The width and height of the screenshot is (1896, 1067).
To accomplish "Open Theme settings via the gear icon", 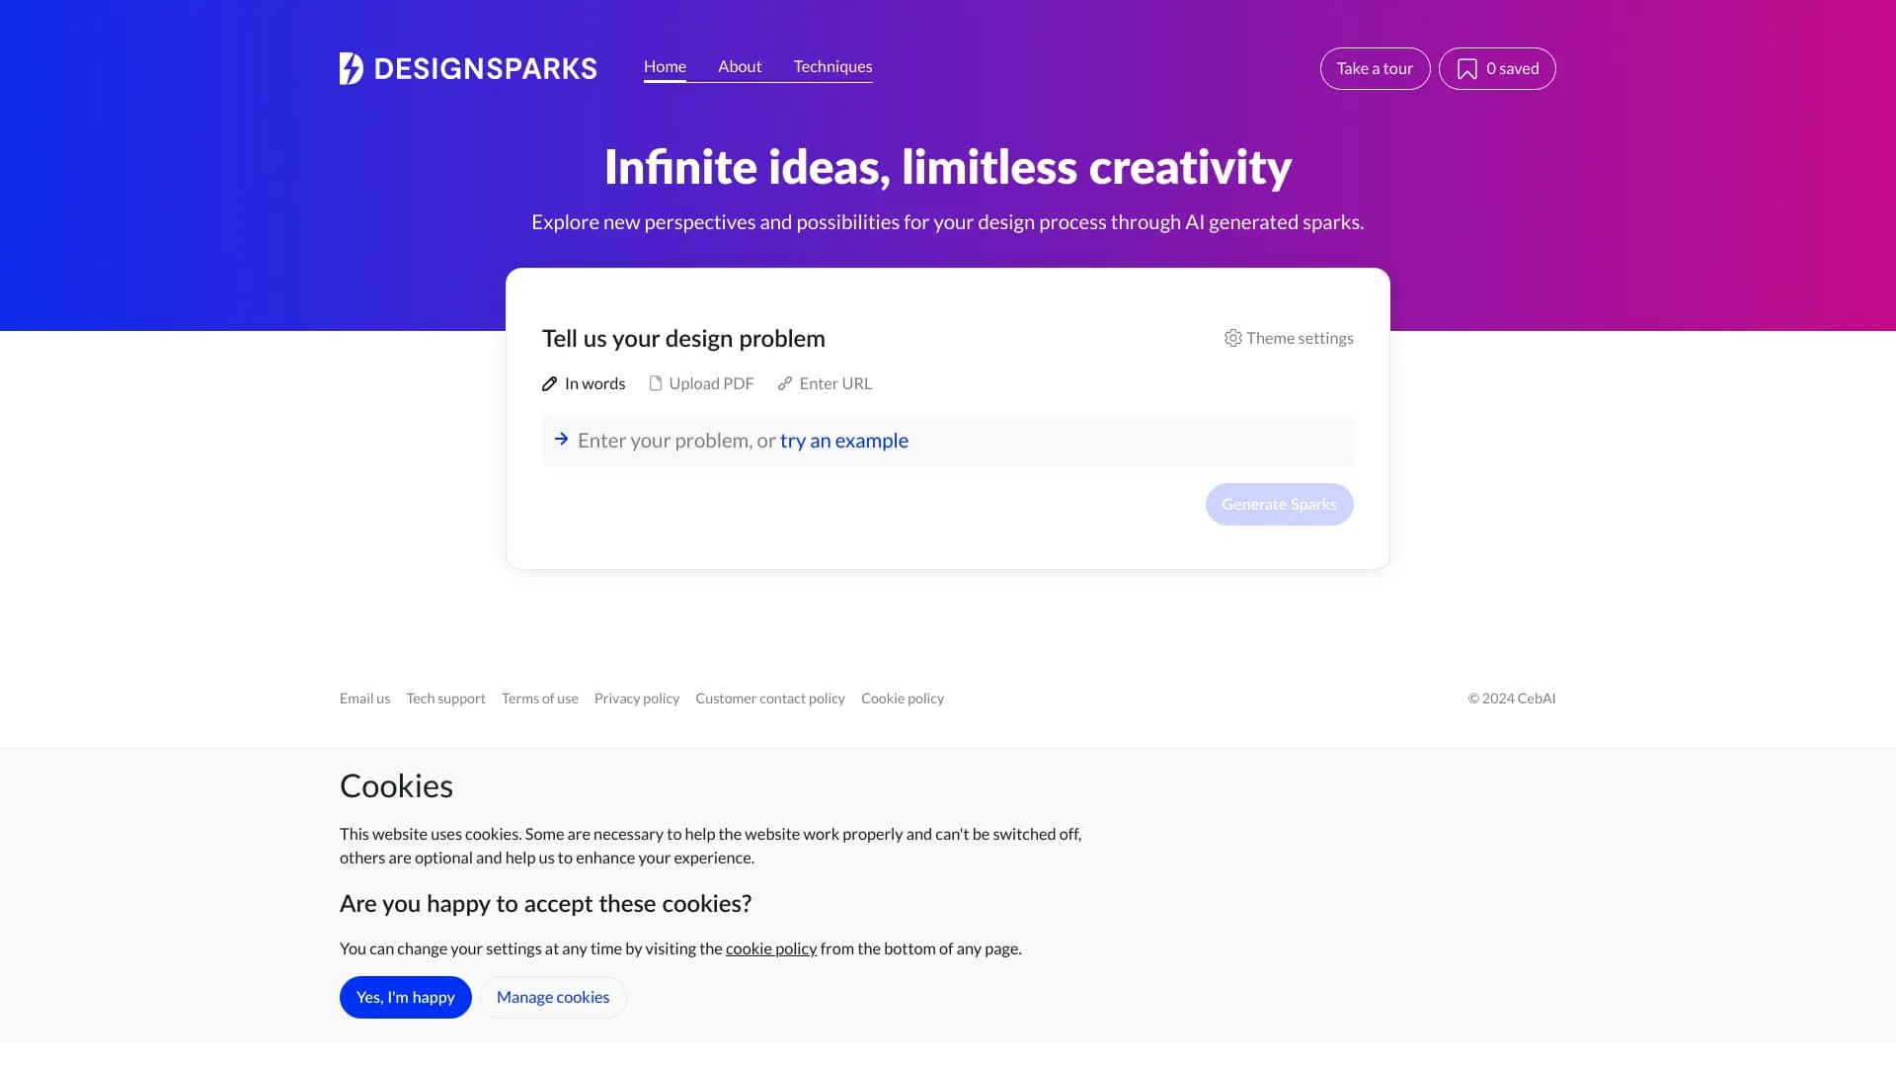I will coord(1232,338).
